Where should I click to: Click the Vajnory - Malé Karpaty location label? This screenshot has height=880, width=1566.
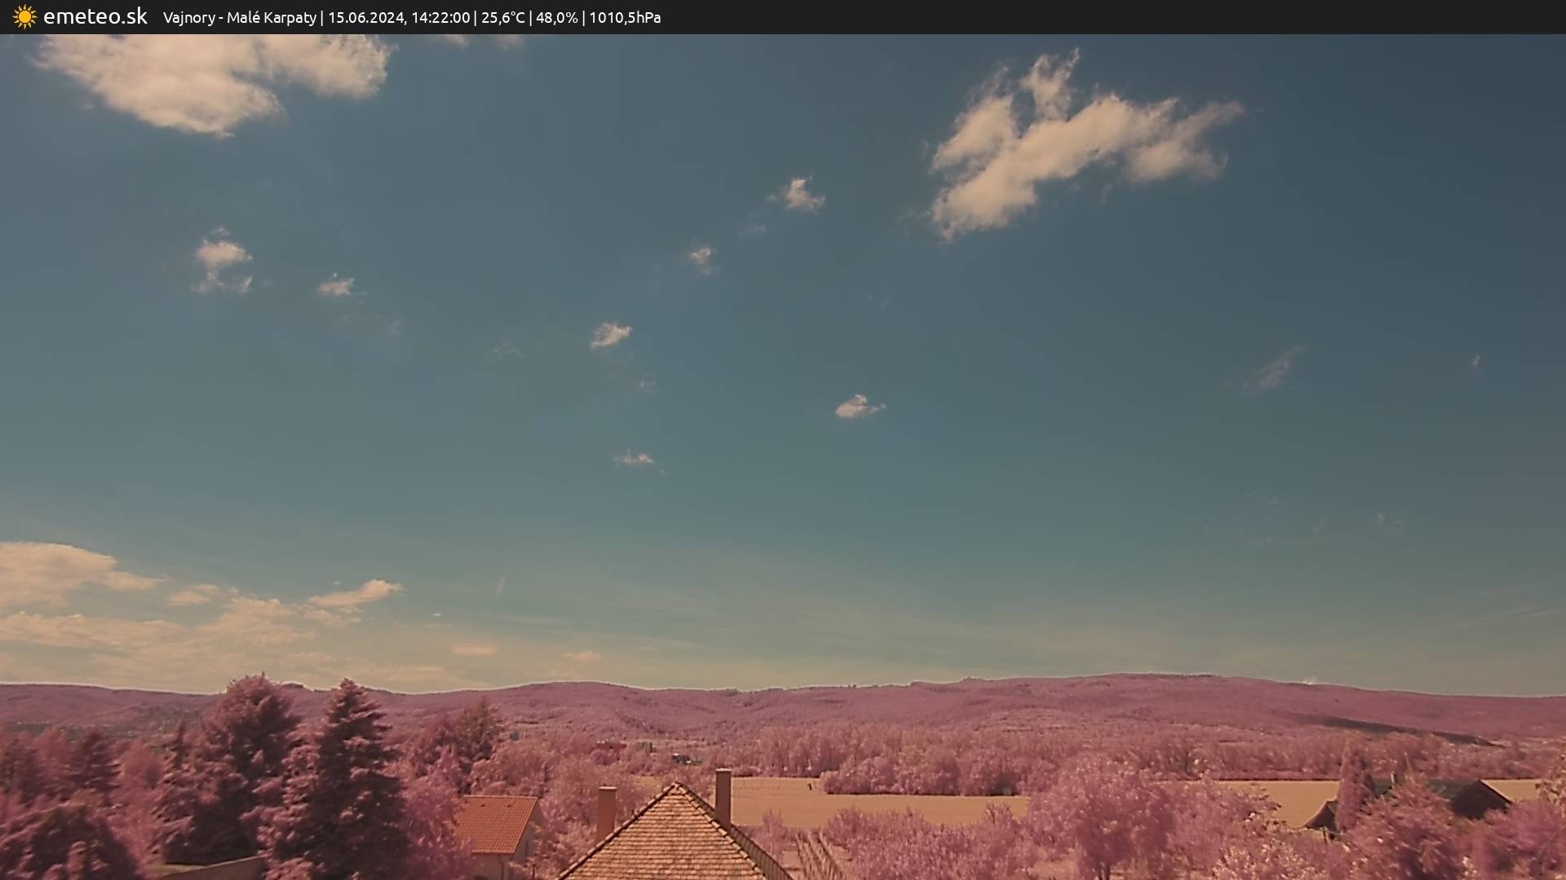click(239, 18)
